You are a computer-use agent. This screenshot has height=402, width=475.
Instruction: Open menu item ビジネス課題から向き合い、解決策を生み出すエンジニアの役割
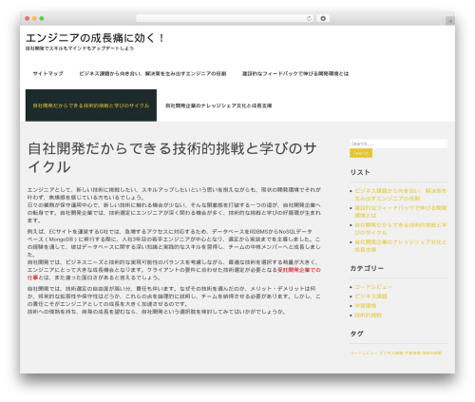(x=153, y=73)
